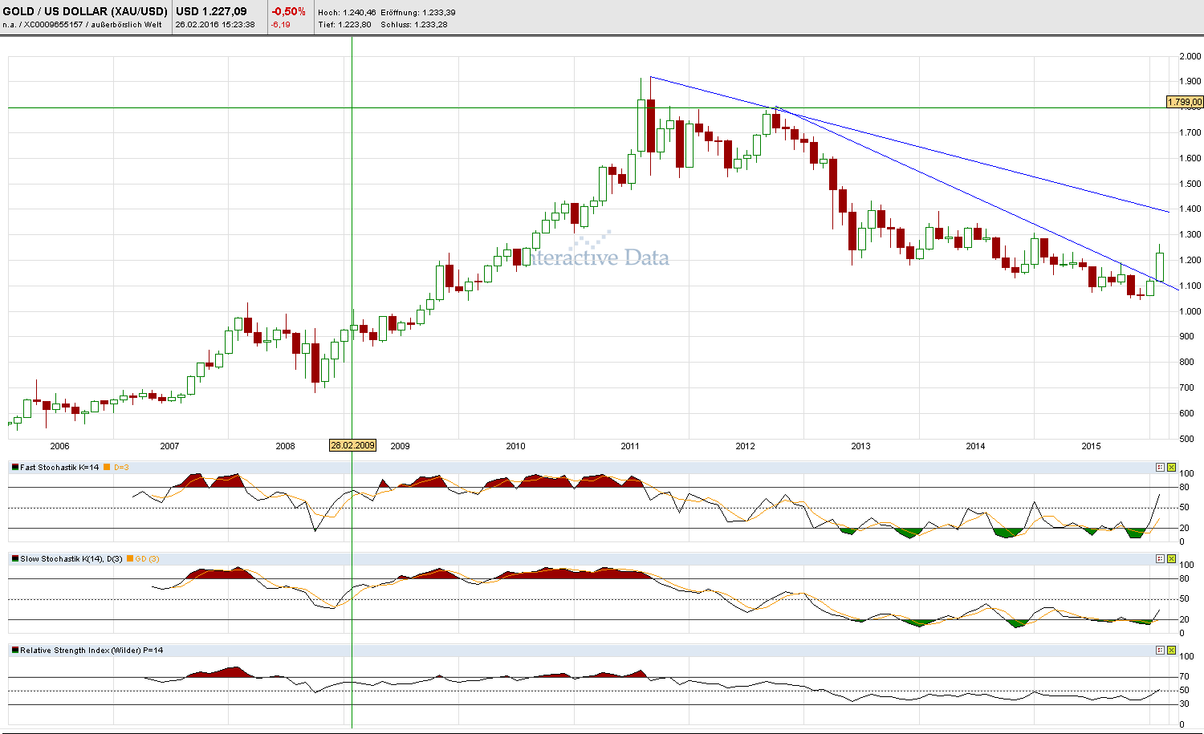Select the "Fast Stochastik K=14" label
Viewport: 1204px width, 734px height.
[60, 467]
